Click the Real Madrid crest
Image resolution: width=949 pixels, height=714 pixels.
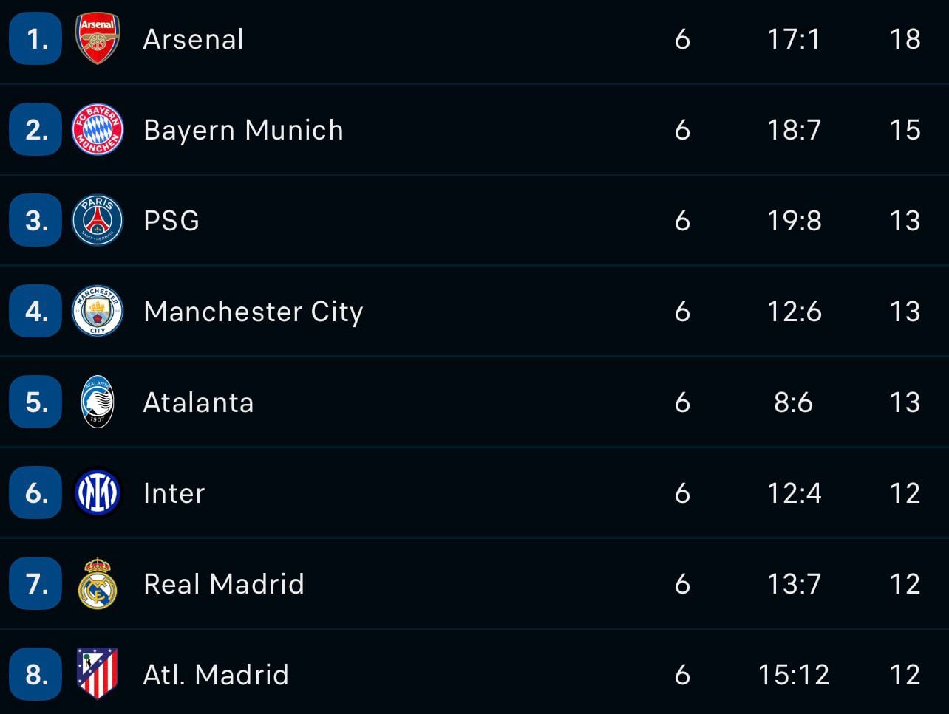click(x=98, y=584)
